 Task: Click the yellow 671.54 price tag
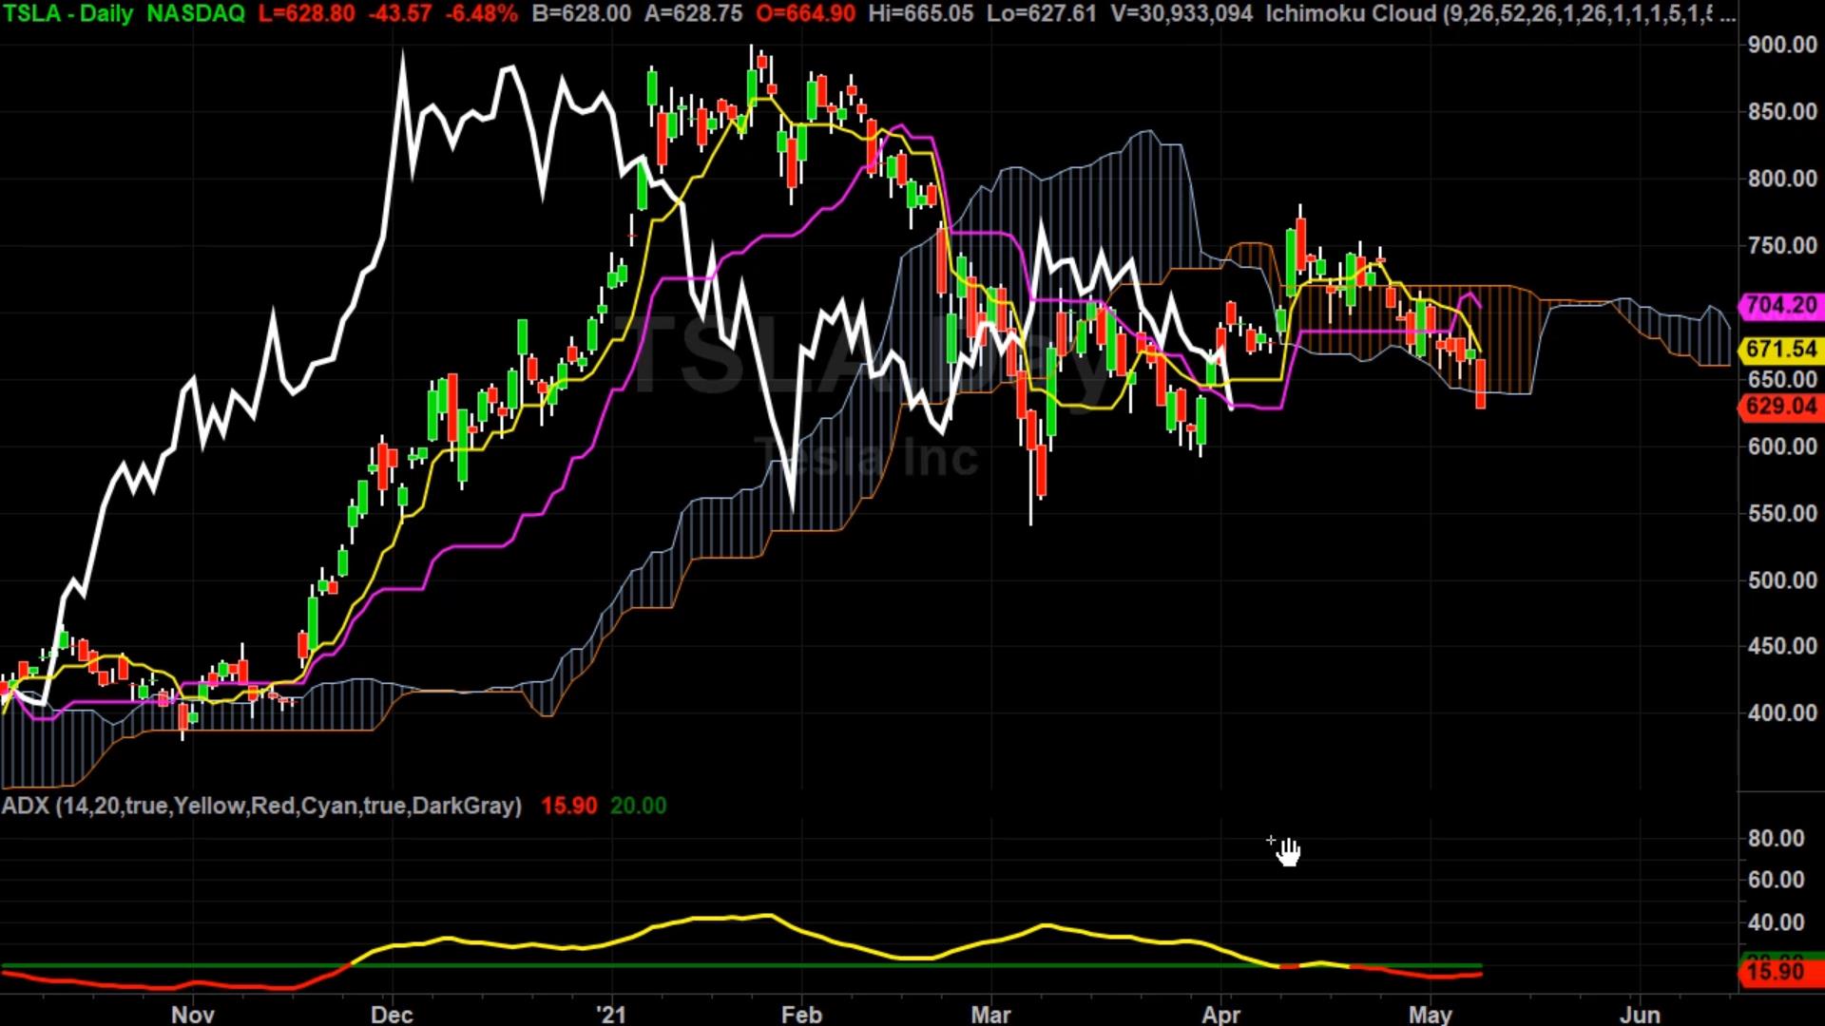(x=1780, y=349)
